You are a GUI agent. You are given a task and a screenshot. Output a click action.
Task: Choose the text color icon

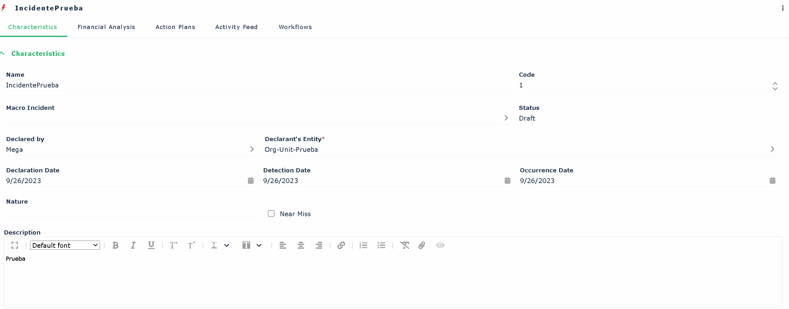214,245
